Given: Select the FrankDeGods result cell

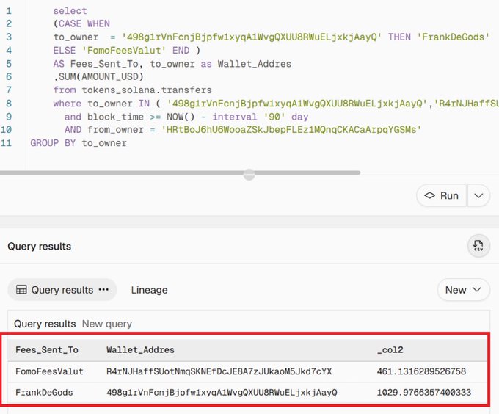Looking at the screenshot, I should tap(44, 393).
